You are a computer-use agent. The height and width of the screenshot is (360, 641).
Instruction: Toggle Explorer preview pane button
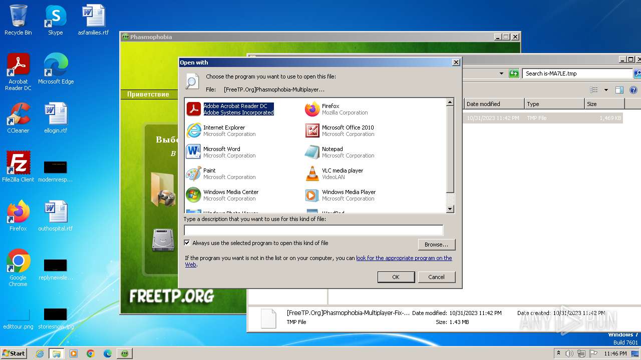619,90
